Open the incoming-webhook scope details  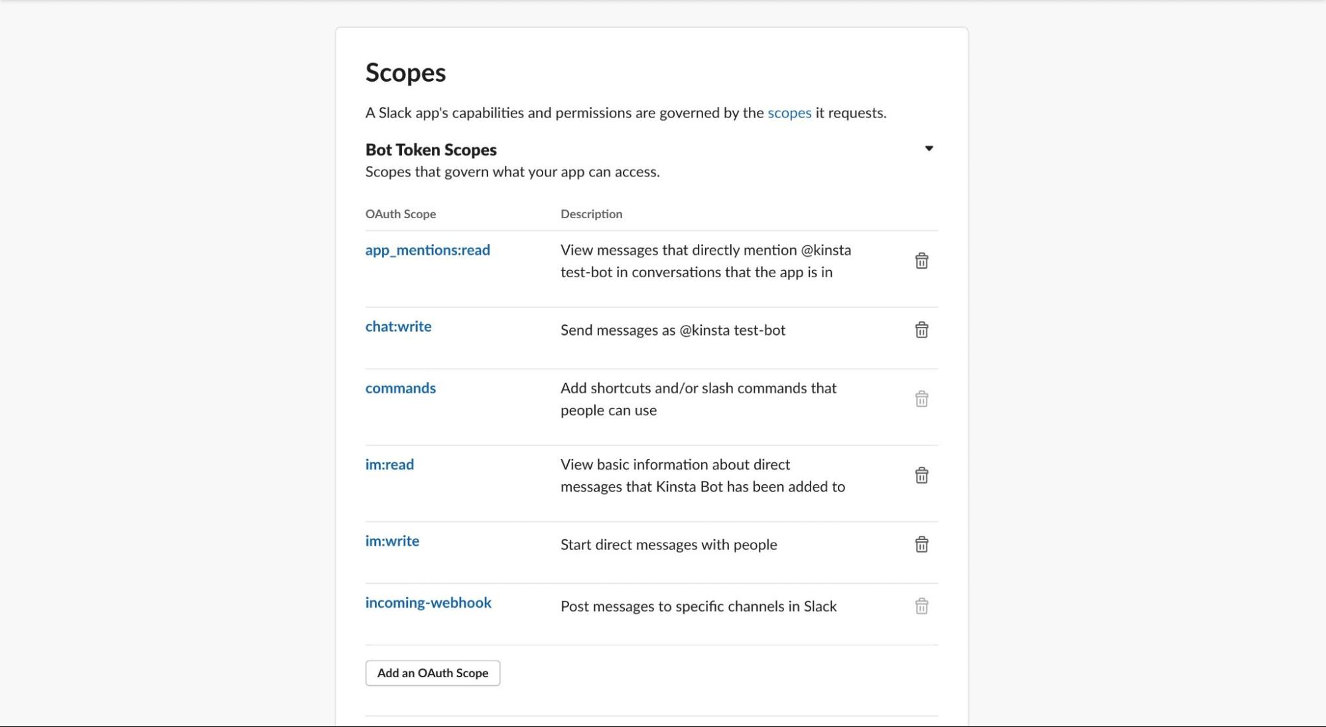[x=427, y=602]
